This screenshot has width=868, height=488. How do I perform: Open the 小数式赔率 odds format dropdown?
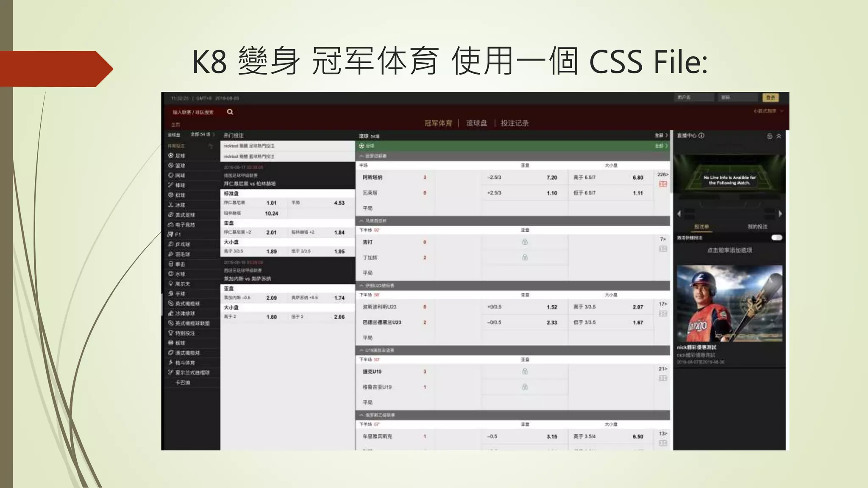point(768,111)
